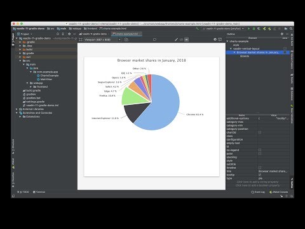
Task: Toggle the chart3d checkbox
Action: click(260, 132)
